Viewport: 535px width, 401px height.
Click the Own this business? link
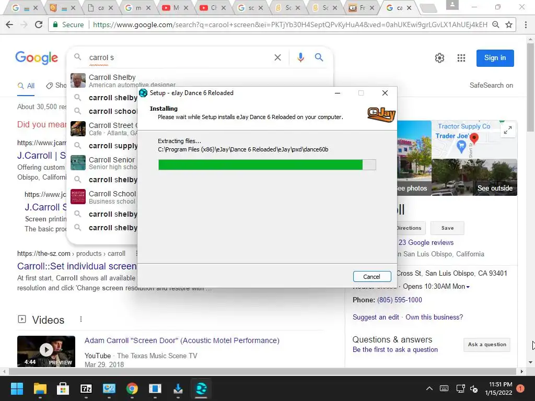tap(434, 317)
